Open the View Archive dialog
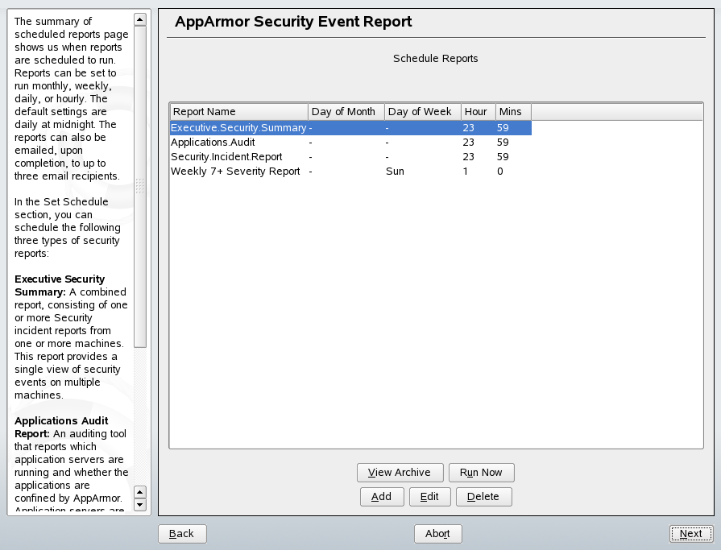721x550 pixels. coord(400,473)
